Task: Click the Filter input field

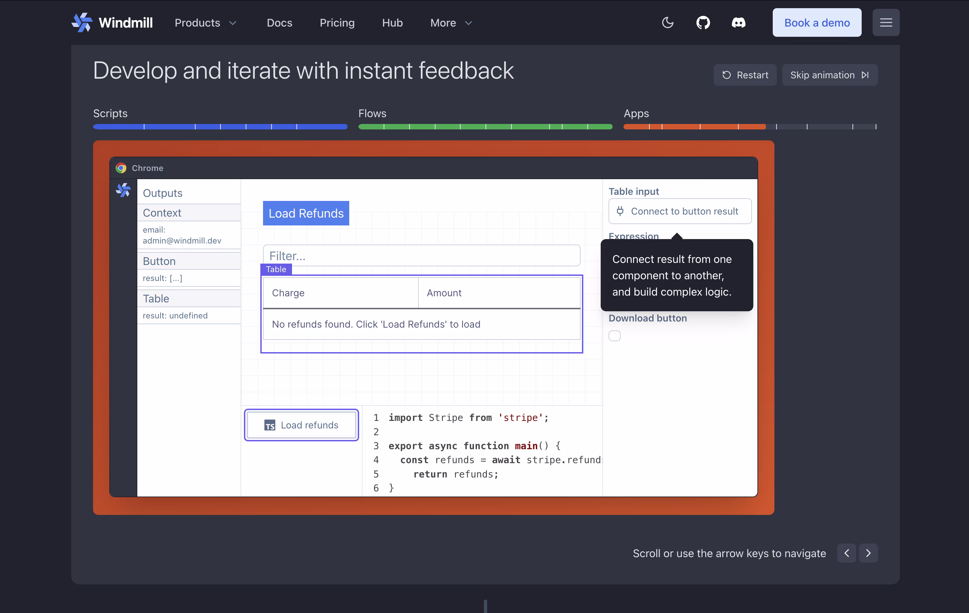Action: coord(421,255)
